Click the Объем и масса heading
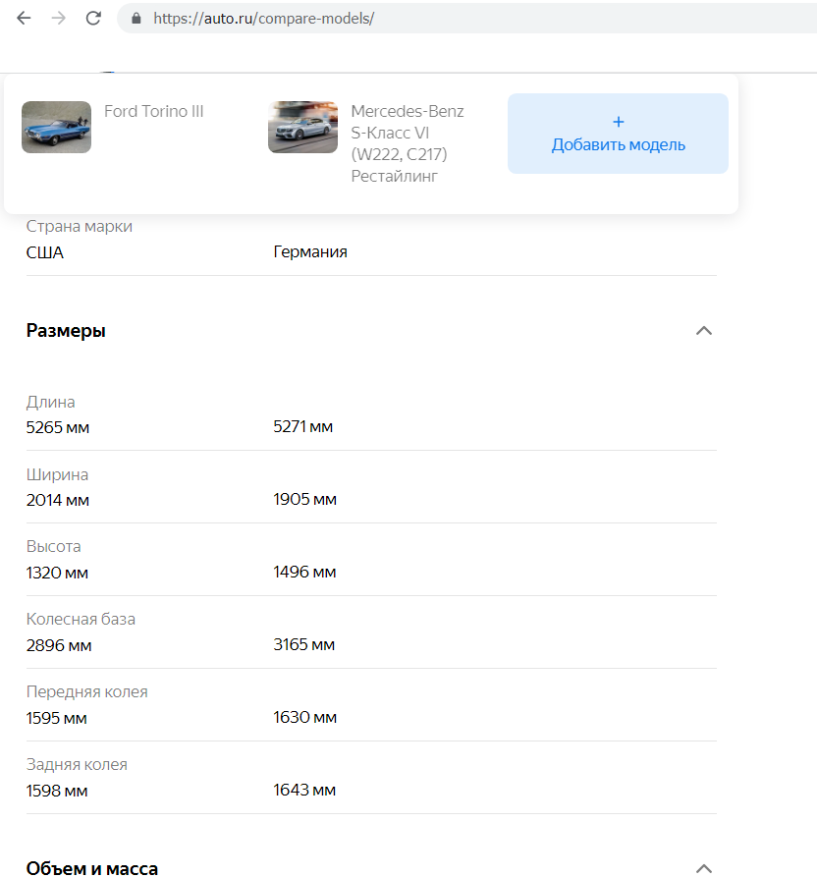Screen dimensions: 817x878 click(x=91, y=868)
